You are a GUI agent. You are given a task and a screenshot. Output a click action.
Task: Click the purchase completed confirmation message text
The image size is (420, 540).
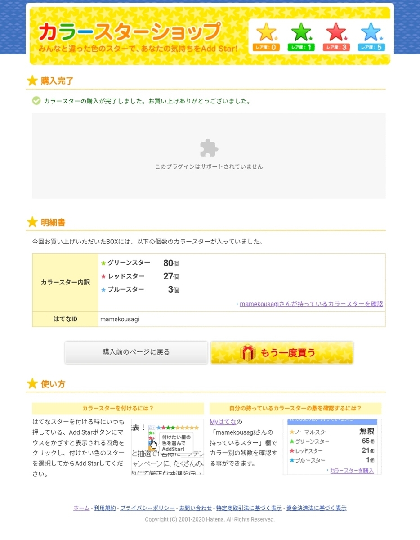click(x=147, y=101)
